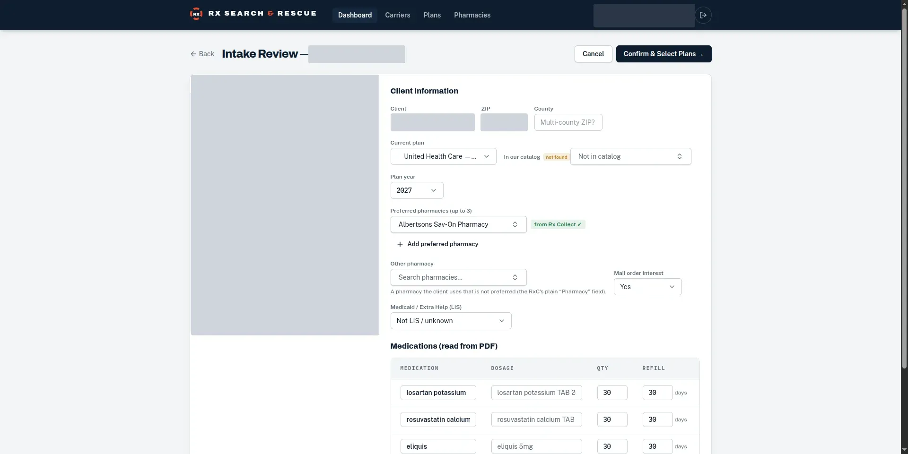Edit the losartan potassium TAB dosage field
The image size is (908, 454).
click(536, 393)
